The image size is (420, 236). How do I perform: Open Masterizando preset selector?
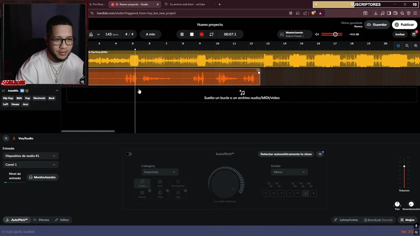point(294,34)
